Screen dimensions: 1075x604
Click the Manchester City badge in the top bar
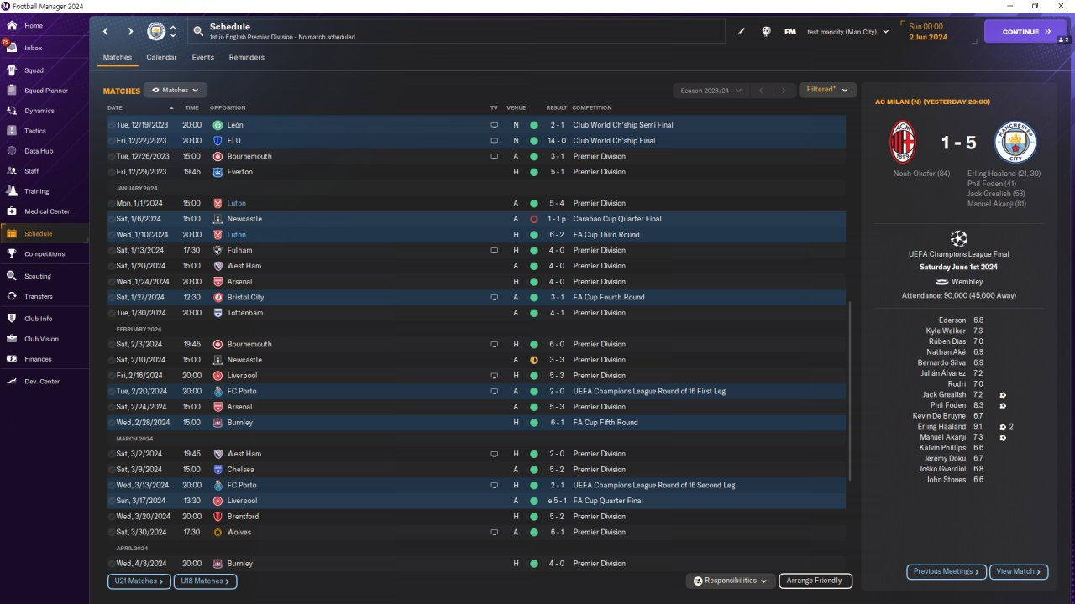(156, 32)
